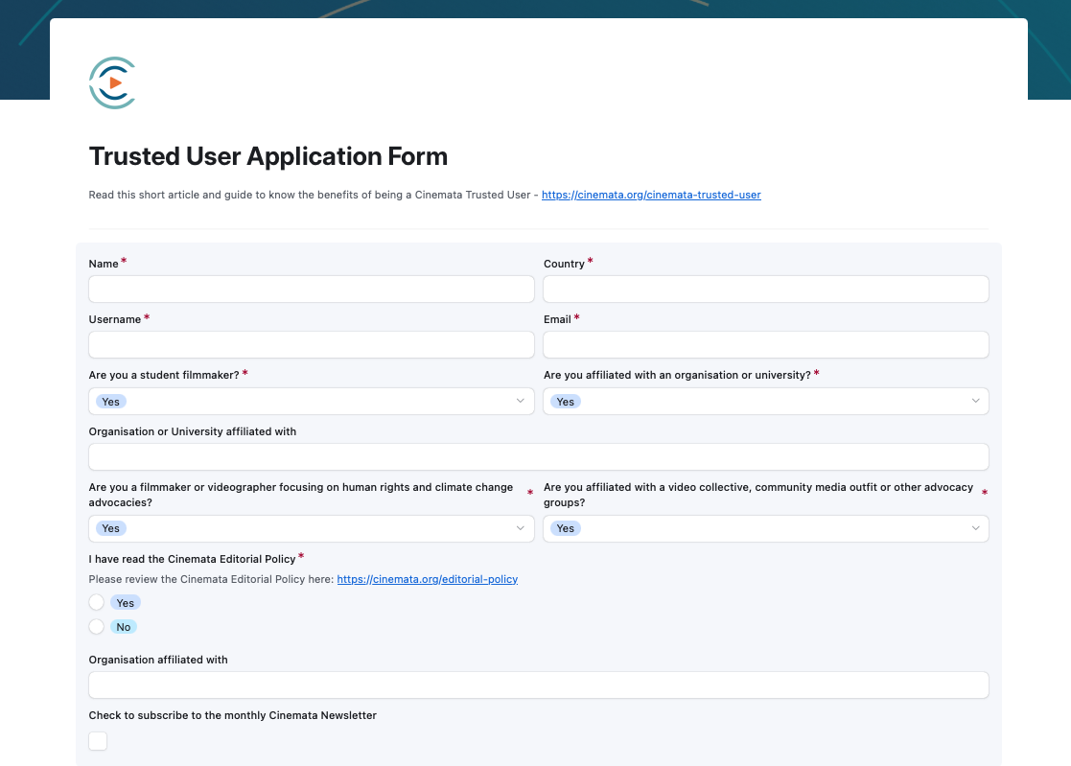Open the organisation or university affiliation dropdown
The height and width of the screenshot is (766, 1071).
click(766, 402)
